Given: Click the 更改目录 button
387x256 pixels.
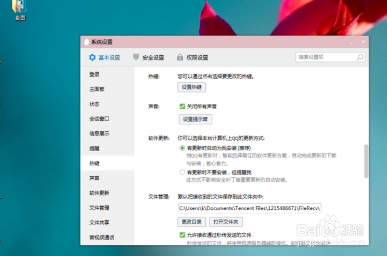Looking at the screenshot, I should 192,222.
